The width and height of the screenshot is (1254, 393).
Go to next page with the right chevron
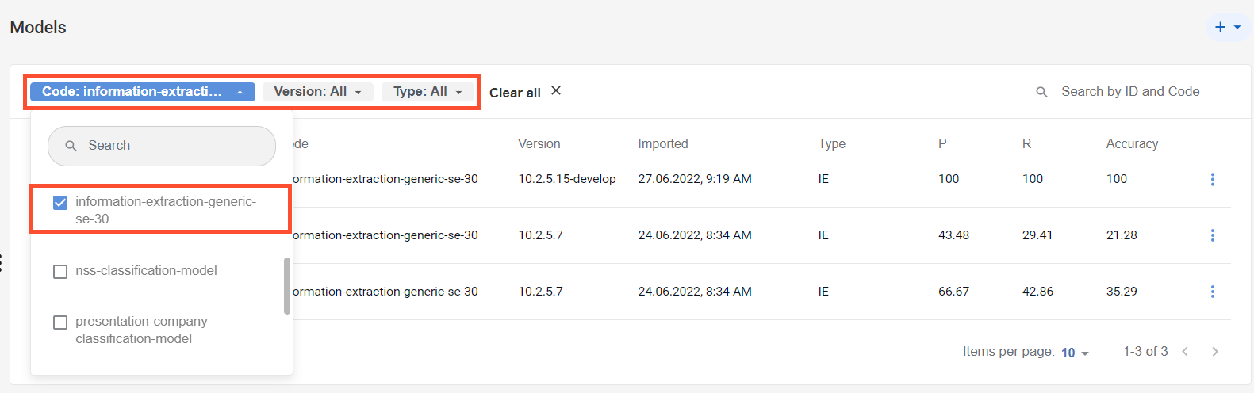coord(1214,352)
